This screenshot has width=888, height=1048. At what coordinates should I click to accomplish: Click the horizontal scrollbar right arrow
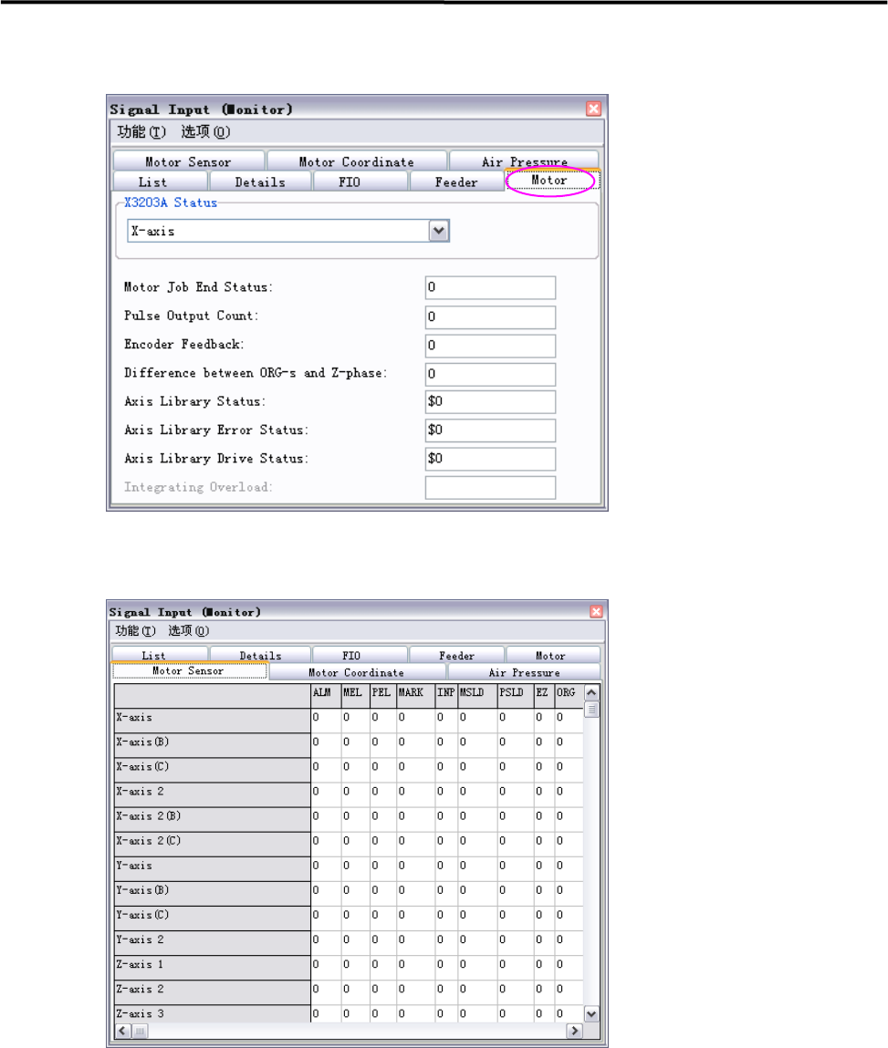coord(574,1032)
